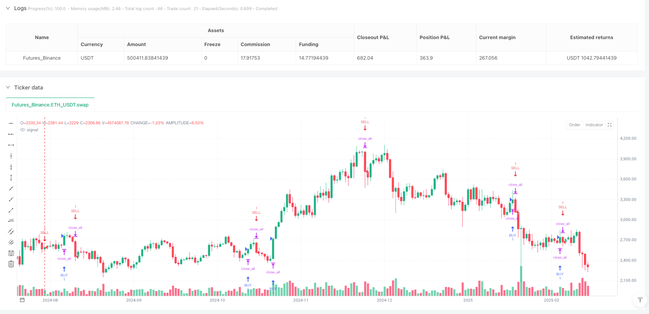Select the Futures_Binance.ETH_USDT.swap tab

point(50,105)
